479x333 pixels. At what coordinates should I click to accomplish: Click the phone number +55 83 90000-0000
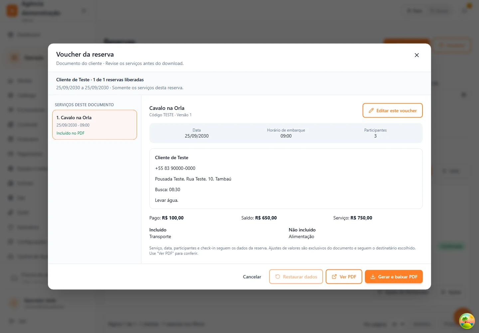(175, 168)
